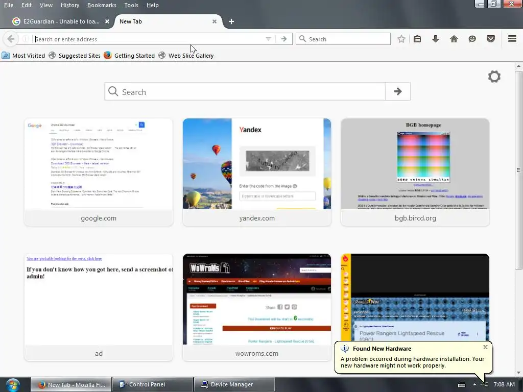Open the File menu
523x392 pixels.
tap(8, 5)
